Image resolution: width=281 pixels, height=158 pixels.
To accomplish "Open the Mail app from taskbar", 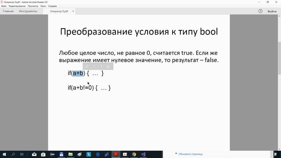I will click(34, 154).
